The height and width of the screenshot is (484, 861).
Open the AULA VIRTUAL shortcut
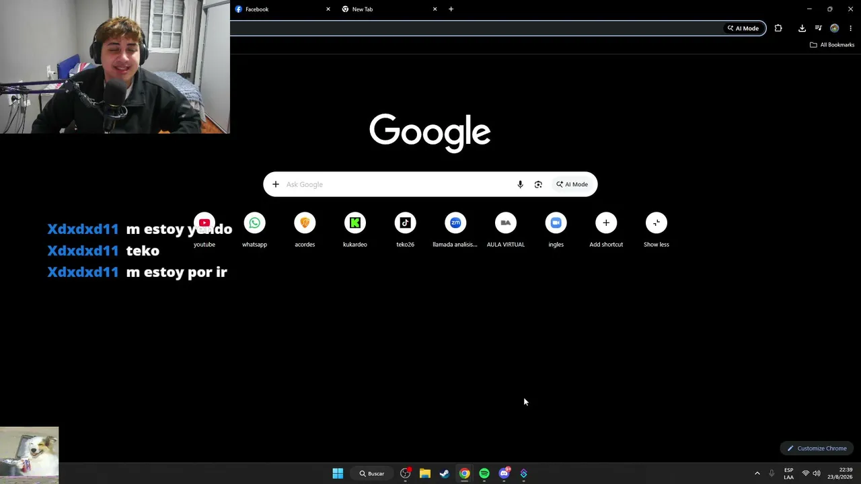tap(506, 230)
